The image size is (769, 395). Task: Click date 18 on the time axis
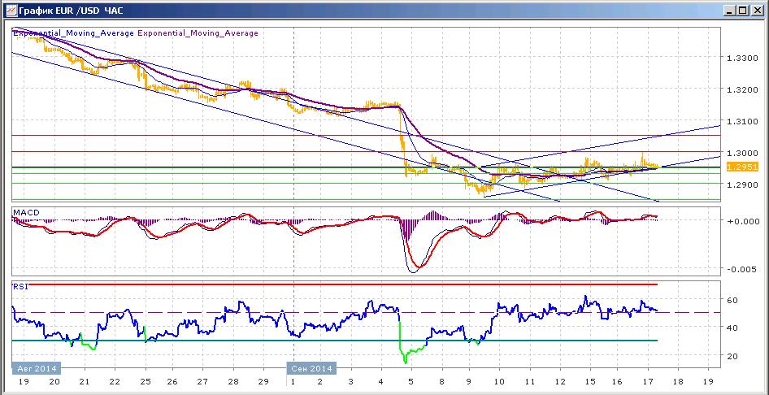(x=678, y=381)
